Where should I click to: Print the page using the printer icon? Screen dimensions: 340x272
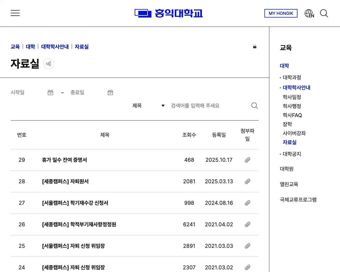point(255,46)
